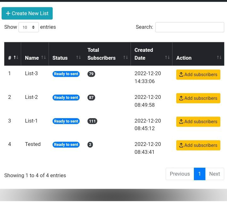227x205 pixels.
Task: Add subscribers to List-1
Action: [x=198, y=122]
